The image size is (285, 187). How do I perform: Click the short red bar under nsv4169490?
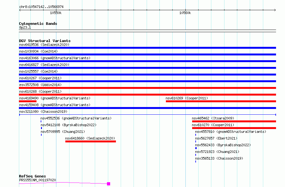pos(28,101)
